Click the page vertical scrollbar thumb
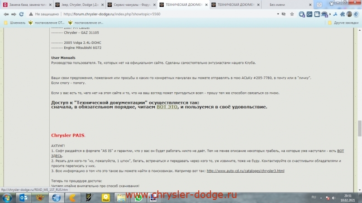The image size is (362, 203). tap(359, 128)
